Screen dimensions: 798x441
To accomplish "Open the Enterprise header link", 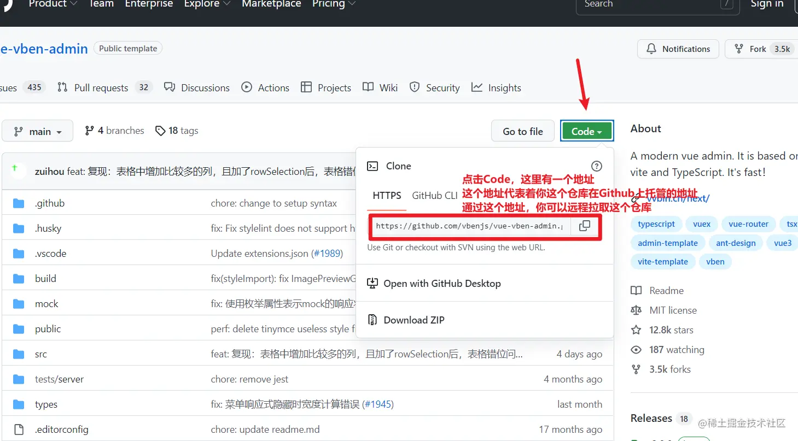I will click(149, 4).
